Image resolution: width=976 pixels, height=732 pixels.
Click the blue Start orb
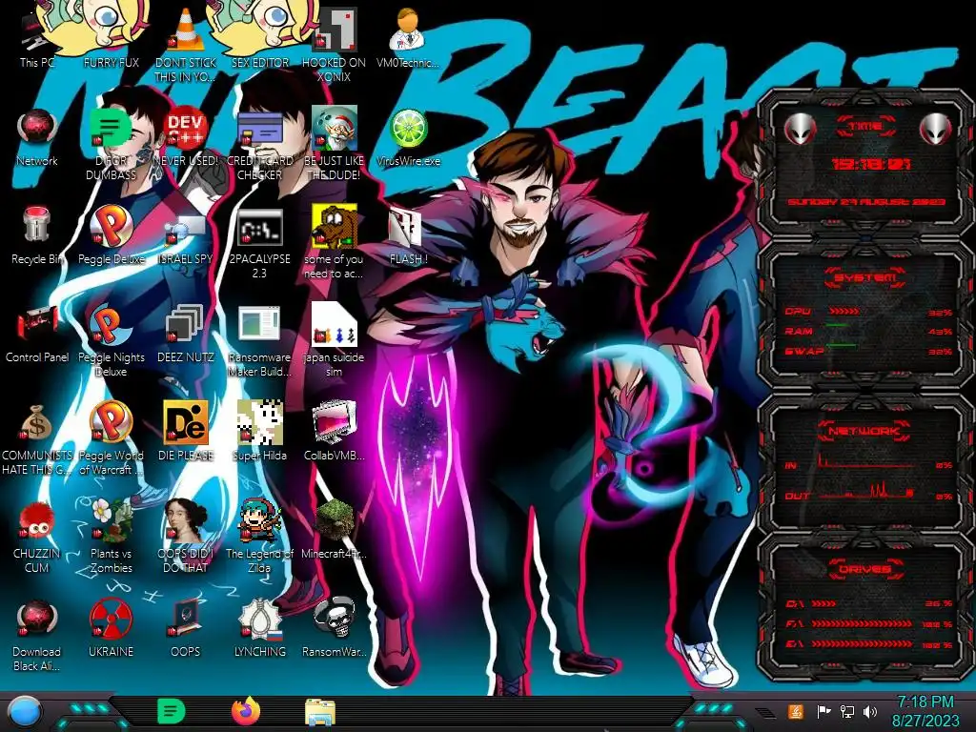point(25,712)
